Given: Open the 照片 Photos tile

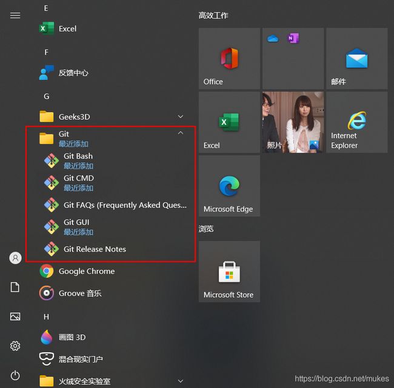Looking at the screenshot, I should 293,122.
